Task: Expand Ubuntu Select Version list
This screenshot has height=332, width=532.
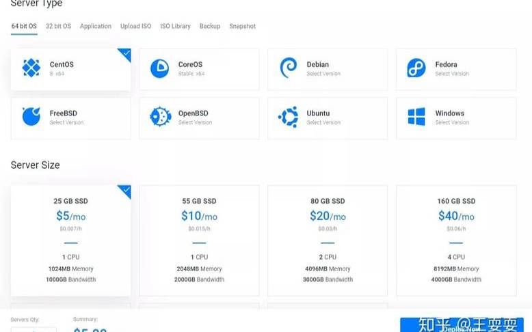Action: (x=323, y=123)
